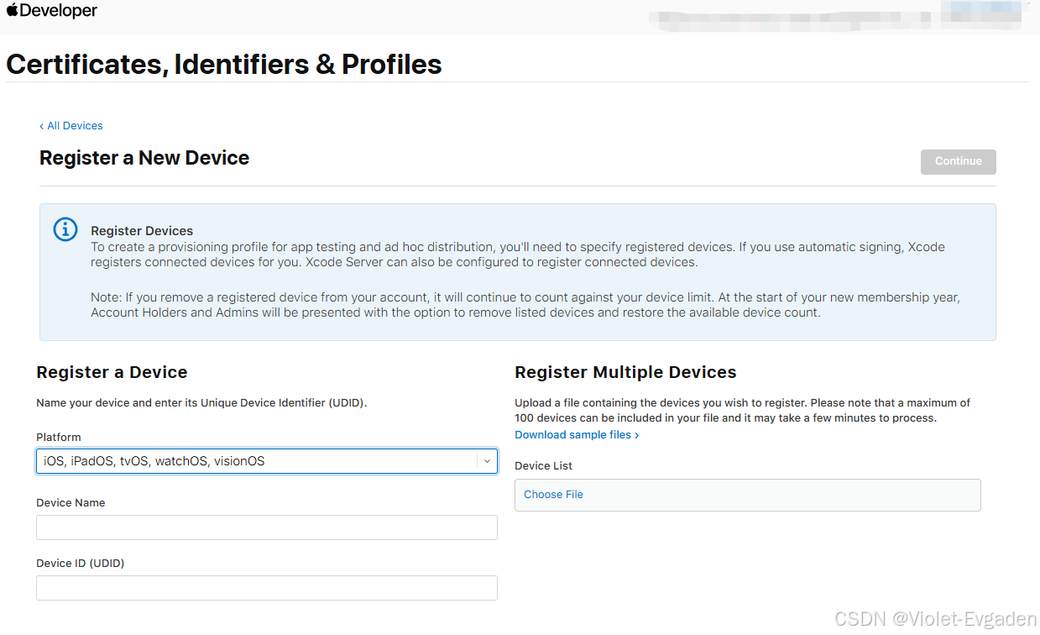Click the Device List label
Viewport: 1040px width, 635px height.
pos(543,466)
